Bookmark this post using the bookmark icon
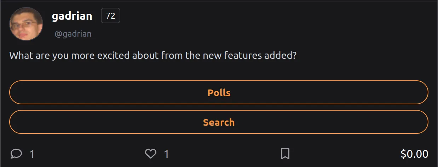 point(285,154)
